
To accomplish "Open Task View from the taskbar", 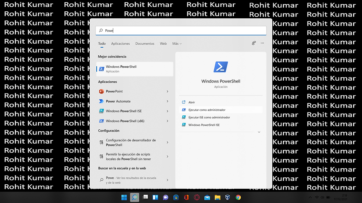I will click(x=145, y=197).
